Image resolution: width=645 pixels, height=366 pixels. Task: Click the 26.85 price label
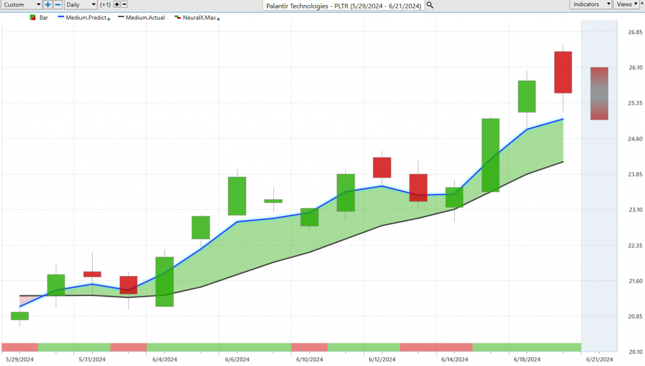pyautogui.click(x=635, y=32)
